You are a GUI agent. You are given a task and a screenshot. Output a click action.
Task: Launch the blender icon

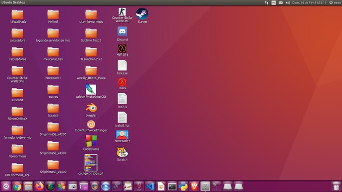click(x=91, y=108)
